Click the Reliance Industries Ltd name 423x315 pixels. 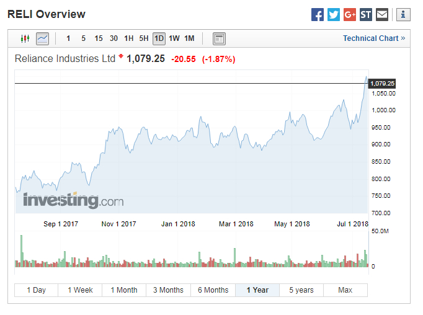(65, 58)
